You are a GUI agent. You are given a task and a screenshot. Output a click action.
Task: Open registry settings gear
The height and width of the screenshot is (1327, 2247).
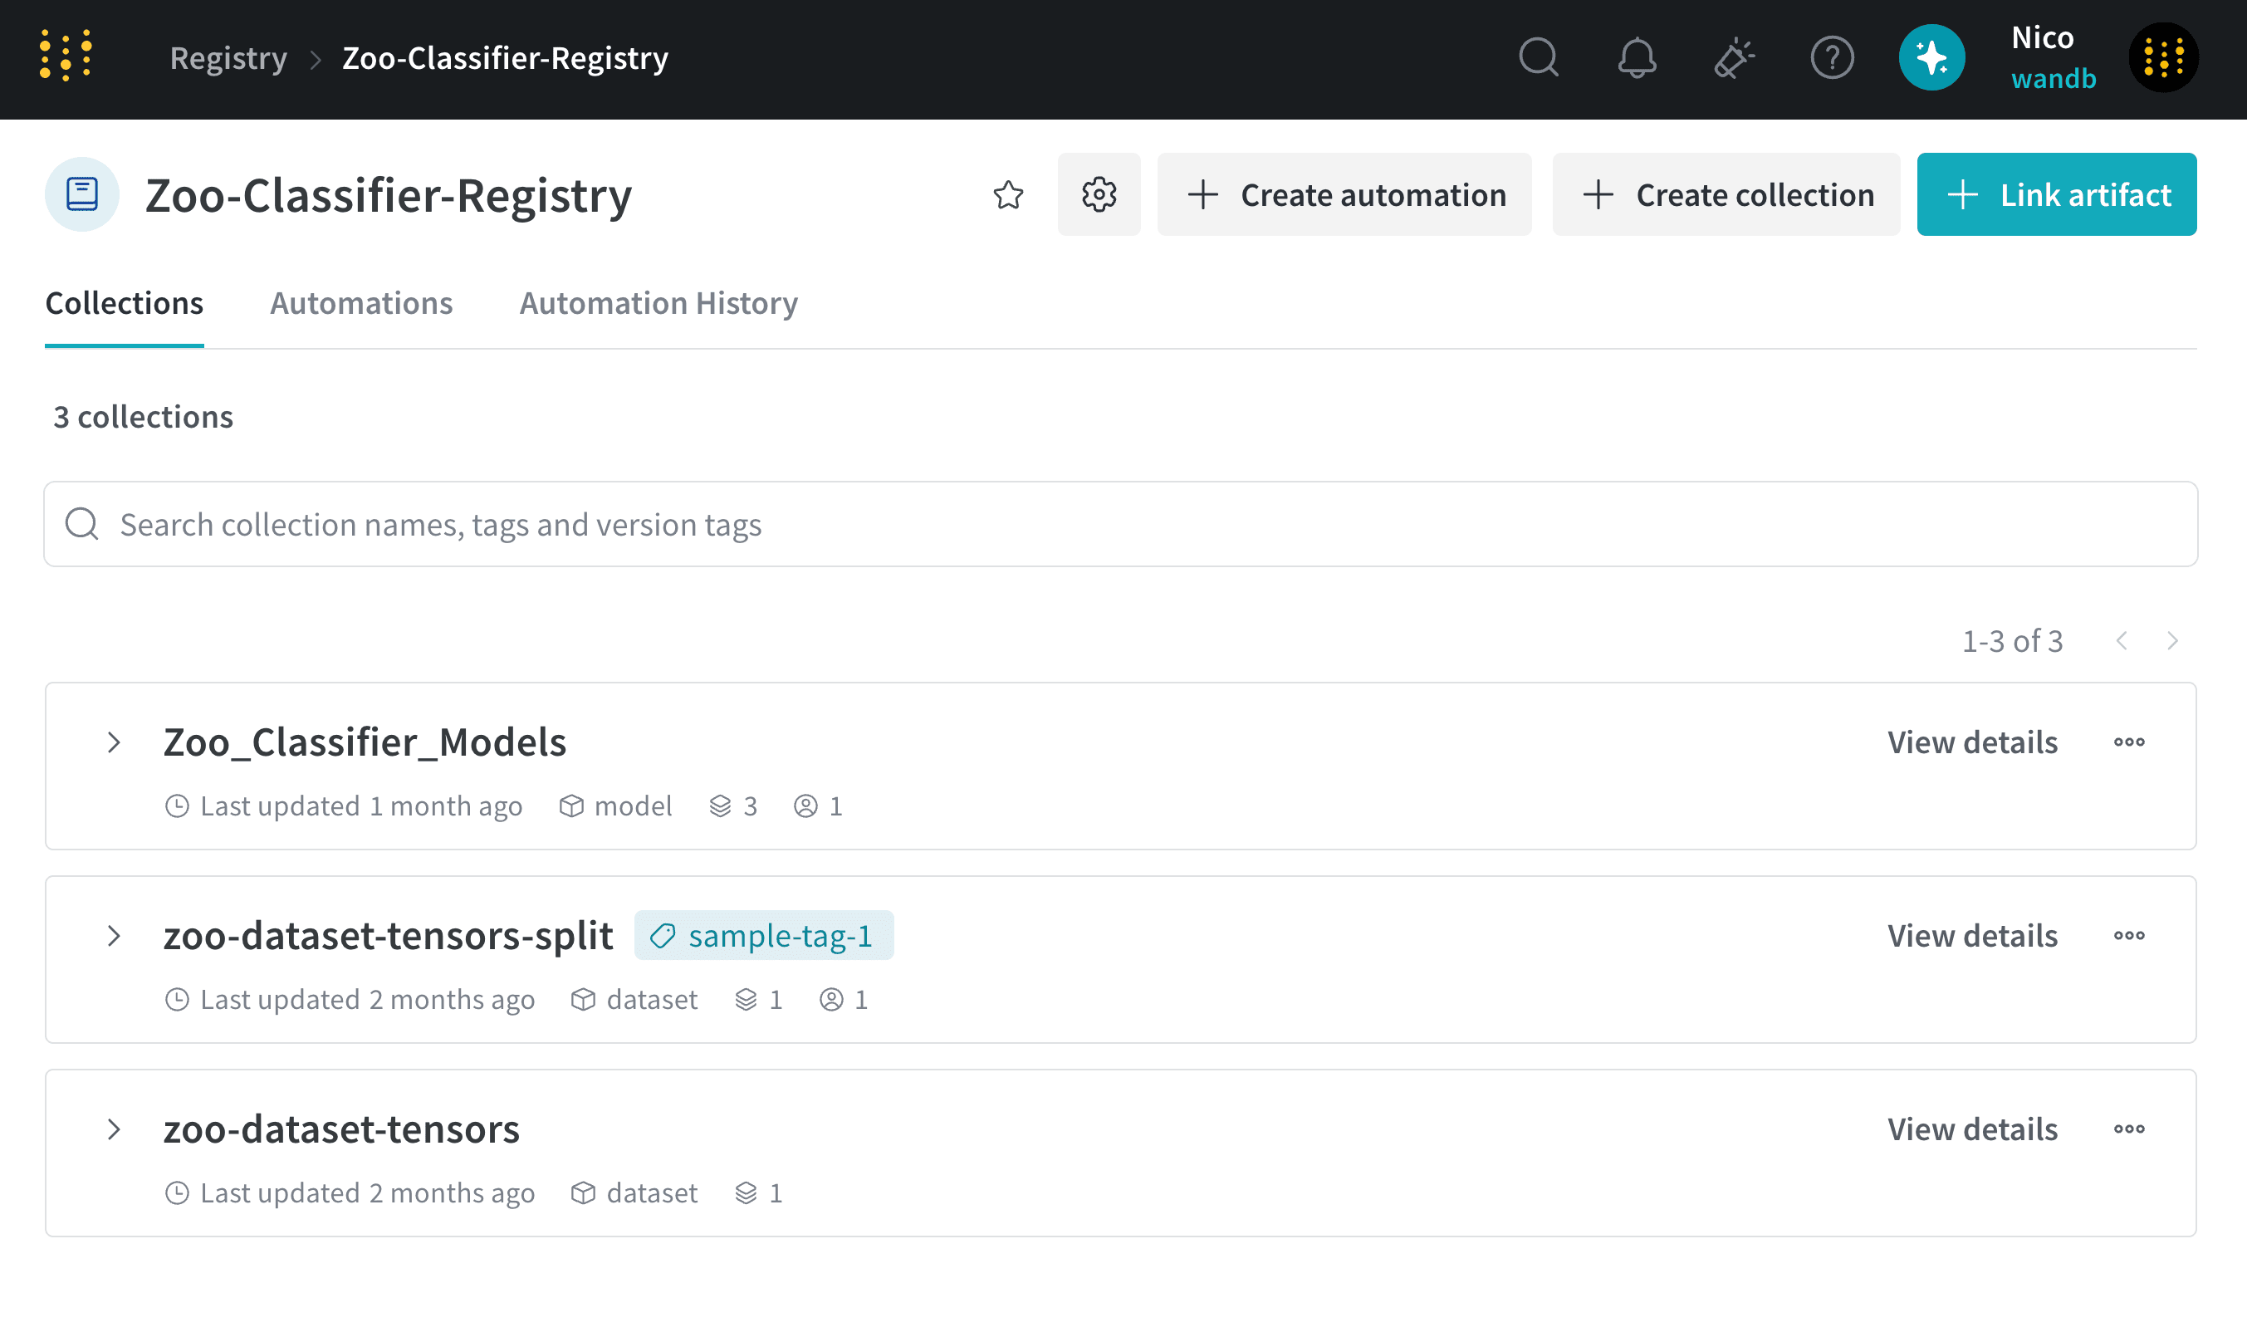1099,195
